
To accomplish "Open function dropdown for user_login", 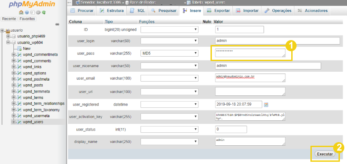I will click(169, 41).
